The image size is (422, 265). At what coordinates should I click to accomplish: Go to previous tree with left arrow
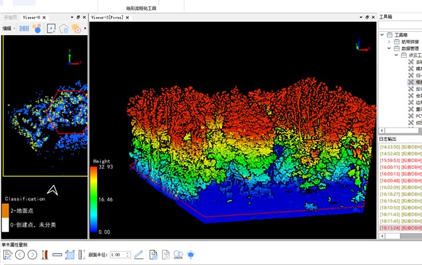[x=20, y=254]
